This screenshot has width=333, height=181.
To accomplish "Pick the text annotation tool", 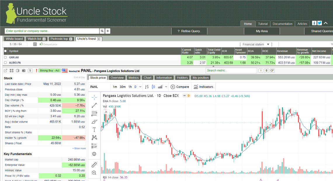I will tap(94, 129).
